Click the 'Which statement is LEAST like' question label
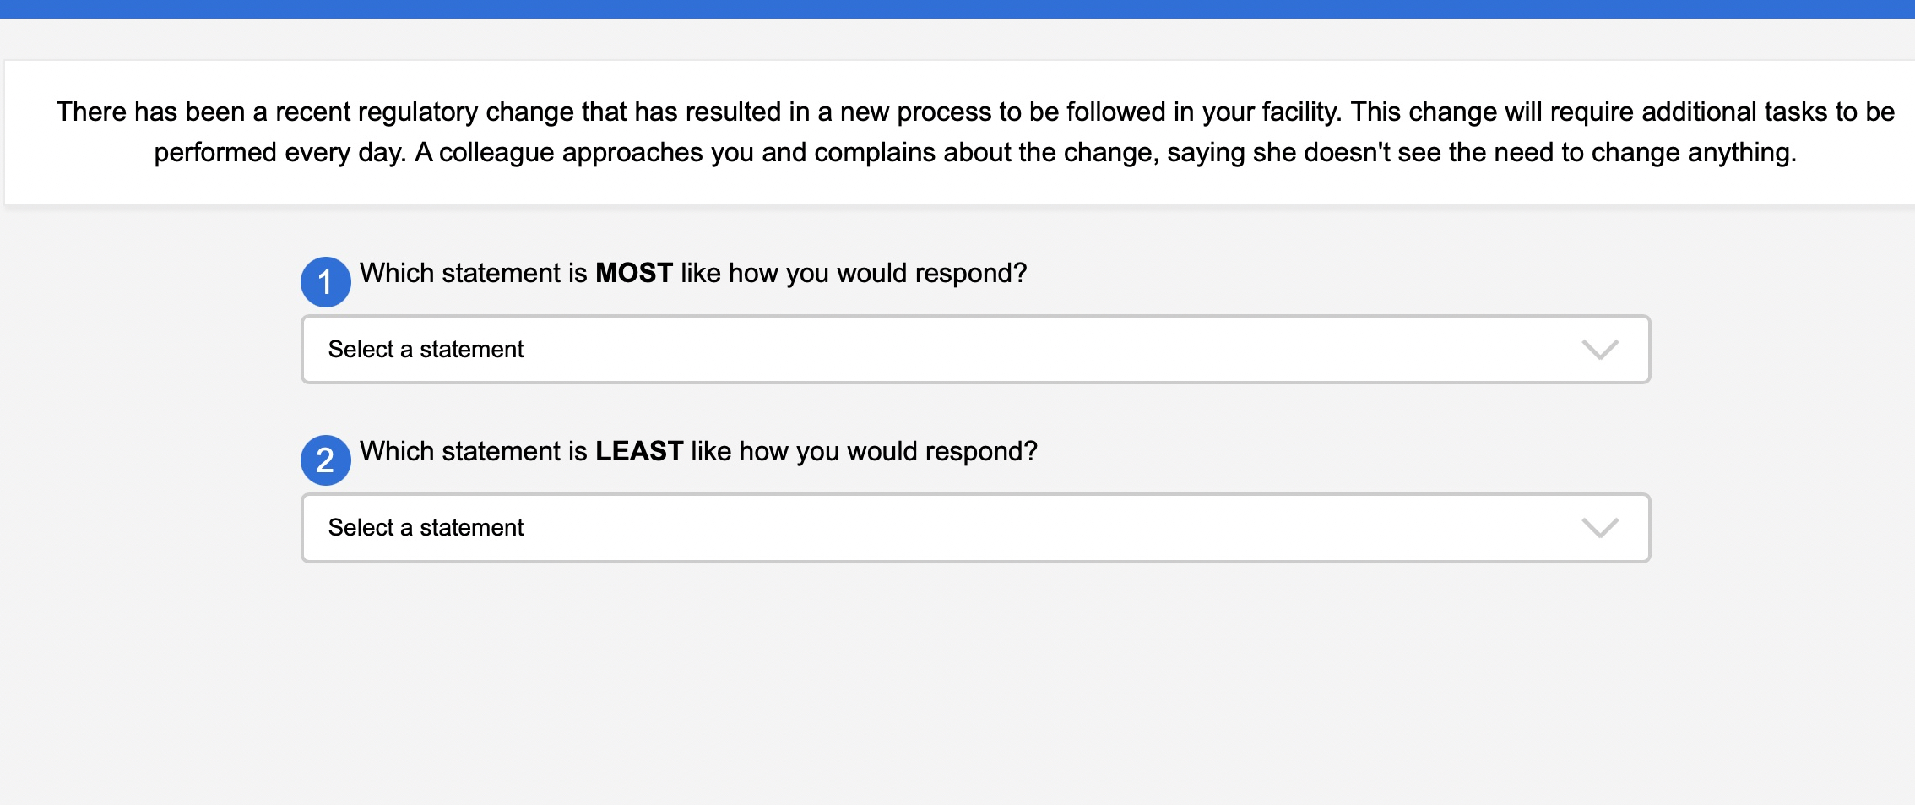 [x=697, y=452]
